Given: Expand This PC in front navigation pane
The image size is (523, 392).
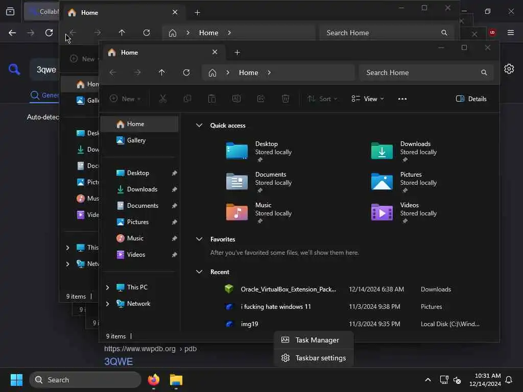Looking at the screenshot, I should pyautogui.click(x=107, y=287).
